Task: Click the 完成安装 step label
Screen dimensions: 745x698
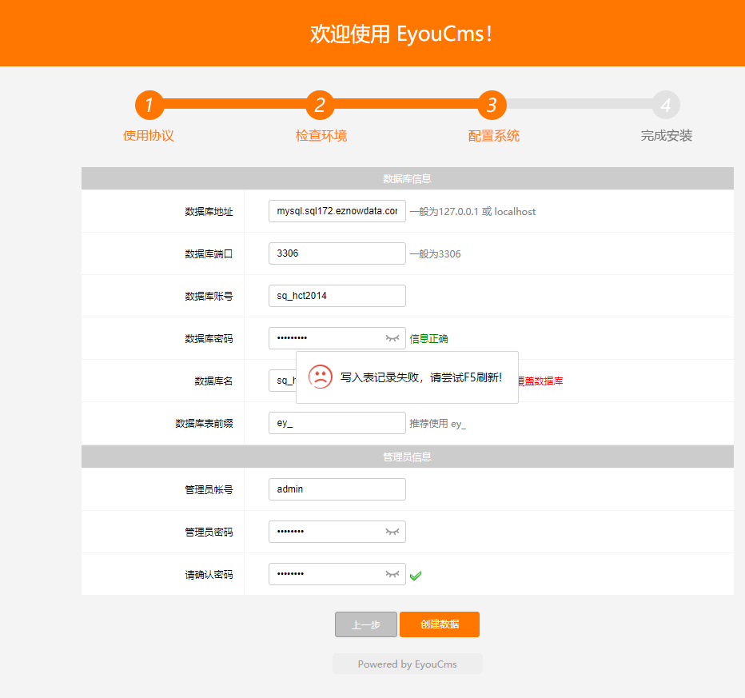Action: (x=666, y=136)
